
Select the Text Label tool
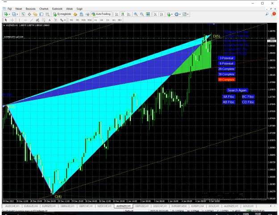56,20
